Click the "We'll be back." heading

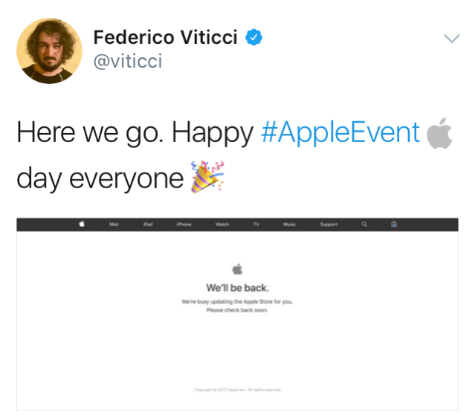click(237, 288)
